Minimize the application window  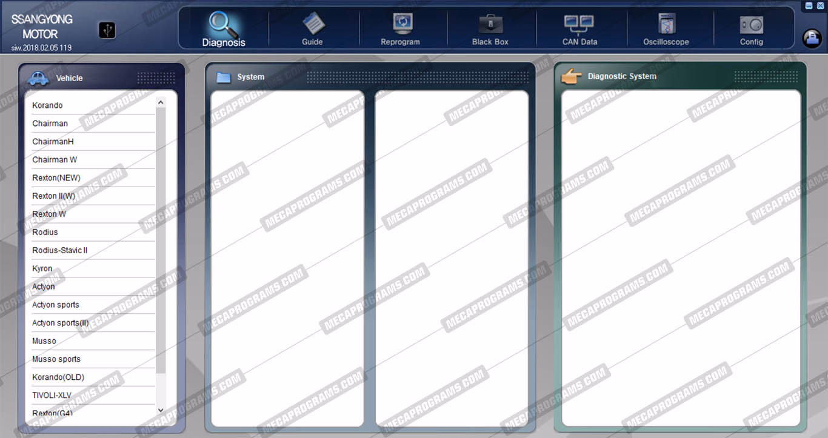coord(809,5)
